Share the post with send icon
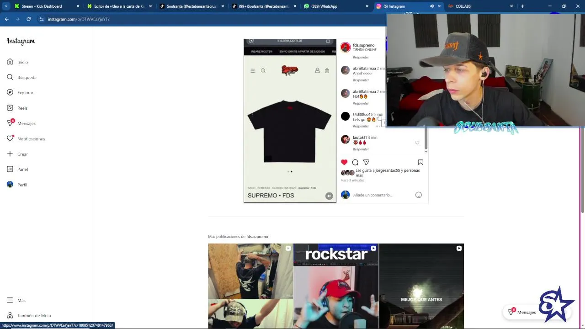 (366, 162)
